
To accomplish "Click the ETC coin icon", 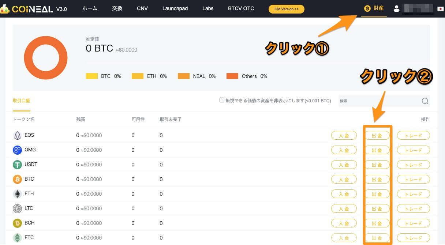I will tap(17, 238).
